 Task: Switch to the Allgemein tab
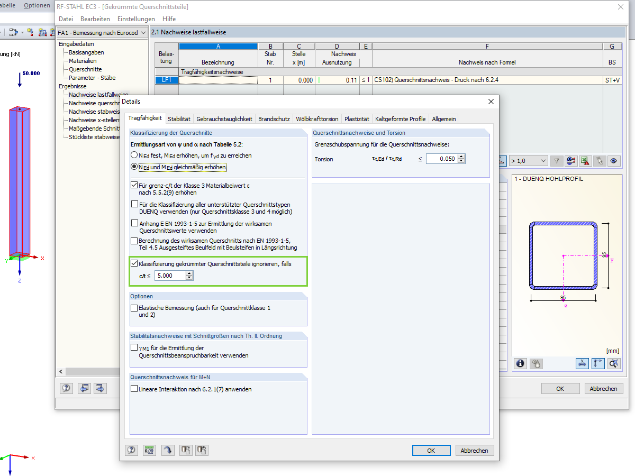click(444, 119)
